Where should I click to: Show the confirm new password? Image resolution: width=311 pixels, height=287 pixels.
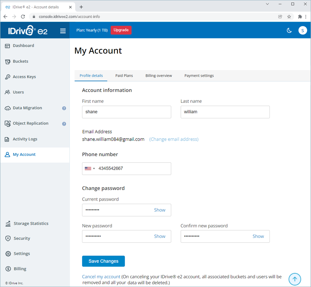[x=258, y=236]
